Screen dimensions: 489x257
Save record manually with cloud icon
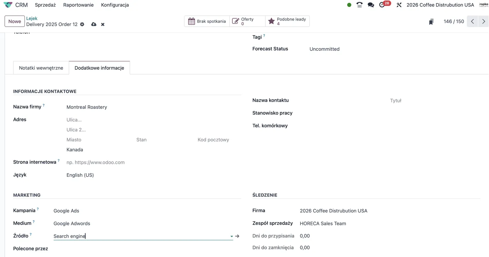(x=94, y=24)
